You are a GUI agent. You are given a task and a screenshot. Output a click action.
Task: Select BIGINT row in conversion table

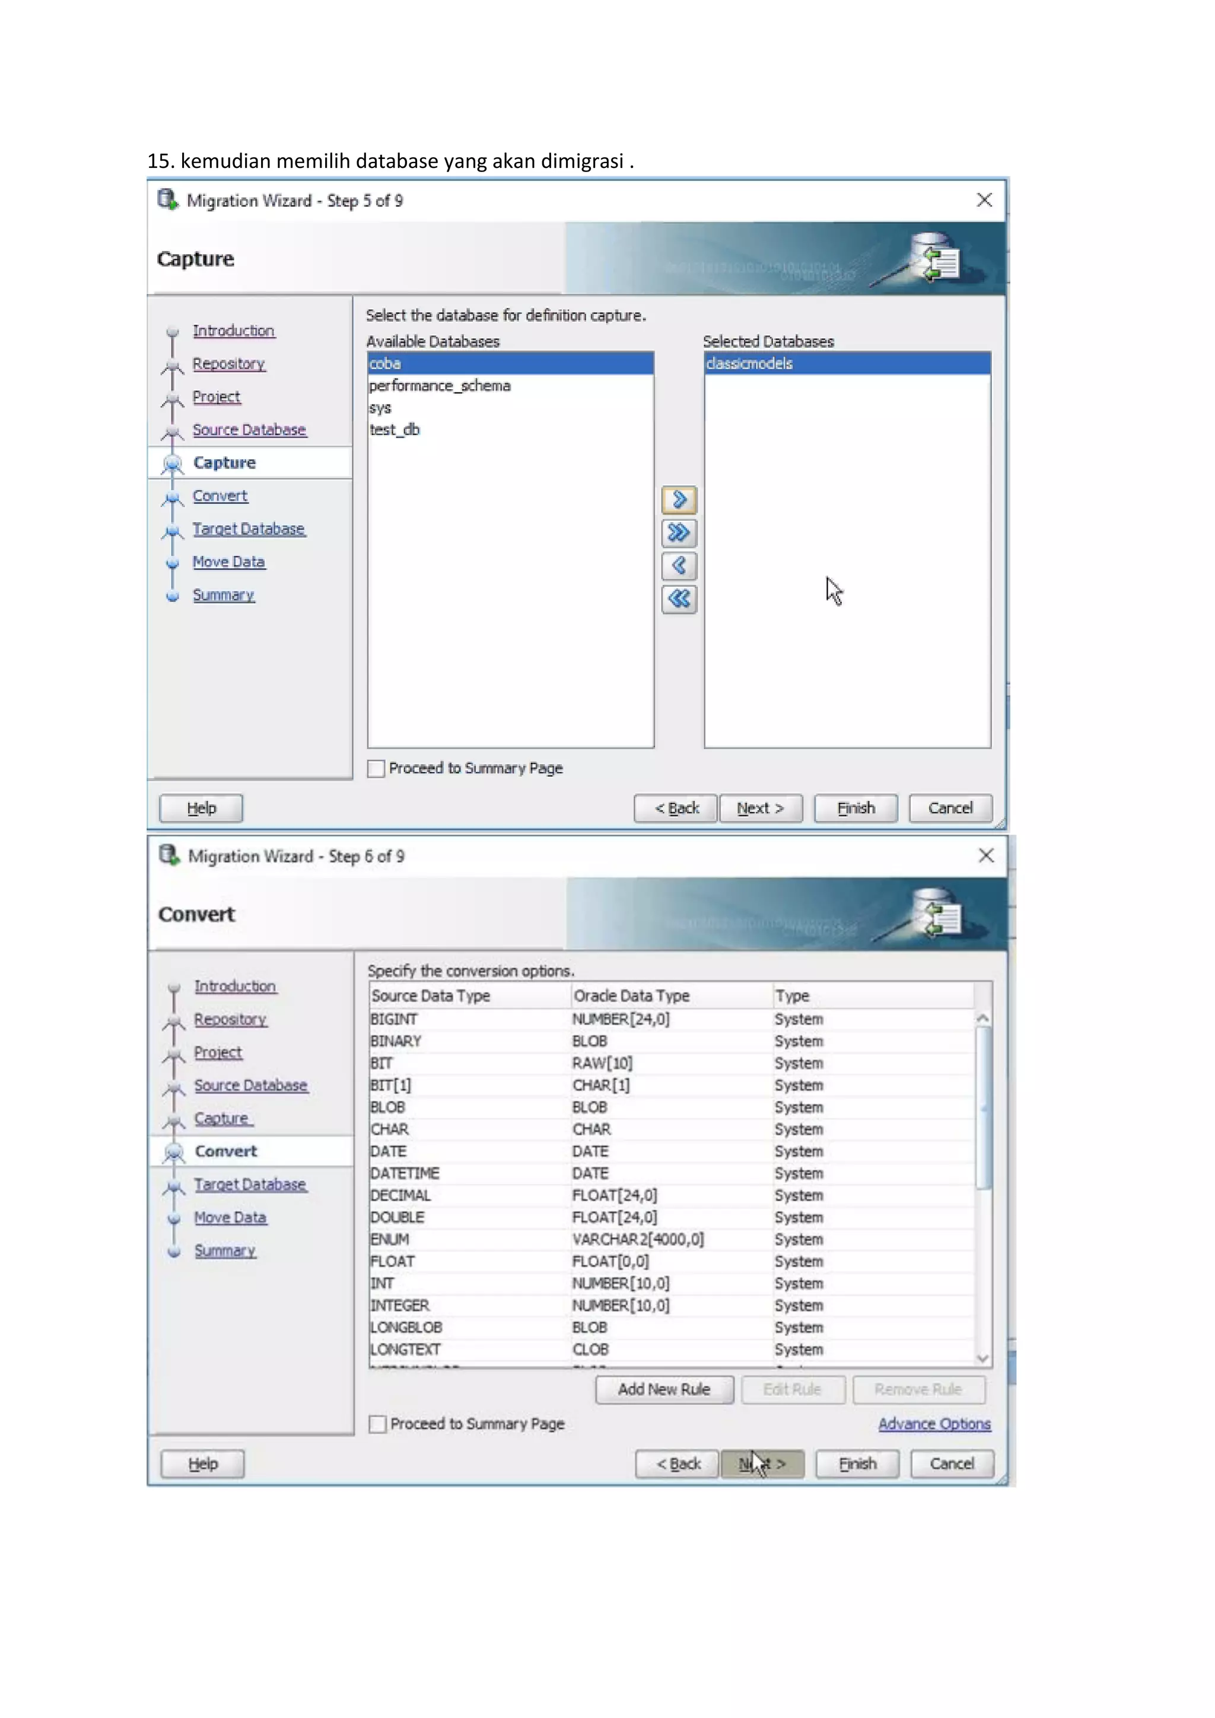pos(672,1019)
